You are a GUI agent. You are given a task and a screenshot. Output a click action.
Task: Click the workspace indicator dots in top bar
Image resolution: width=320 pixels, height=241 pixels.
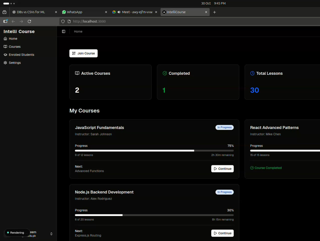(9, 4)
